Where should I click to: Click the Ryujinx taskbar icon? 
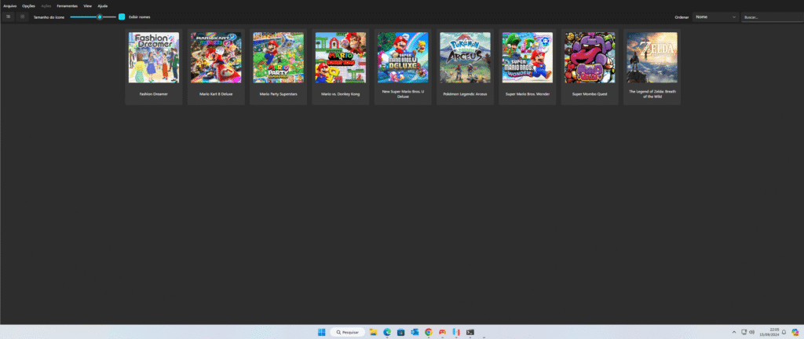click(x=456, y=332)
